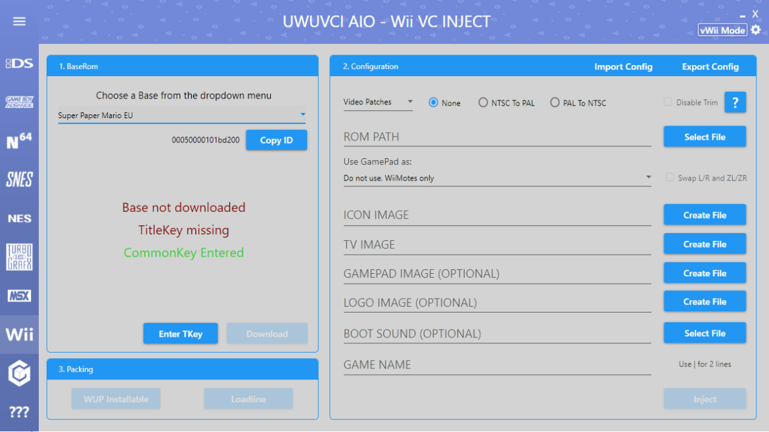Image resolution: width=769 pixels, height=432 pixels.
Task: Toggle the vWii Mode button
Action: click(722, 30)
